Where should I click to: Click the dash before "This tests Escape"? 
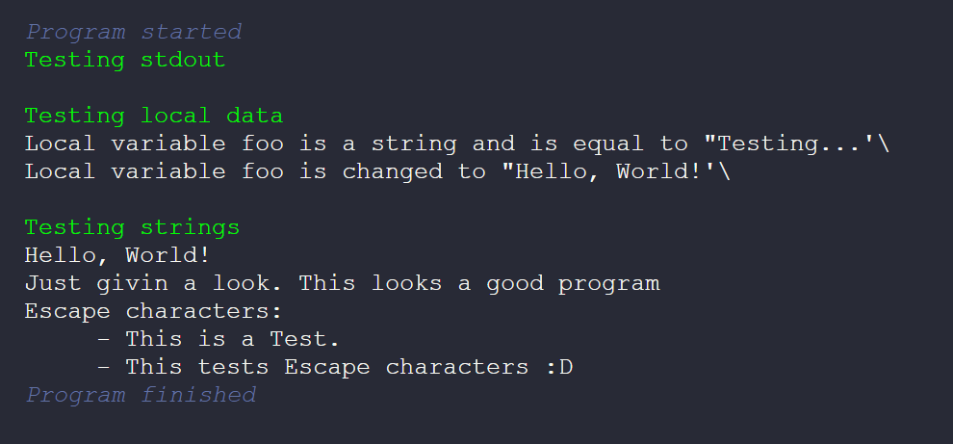point(104,367)
